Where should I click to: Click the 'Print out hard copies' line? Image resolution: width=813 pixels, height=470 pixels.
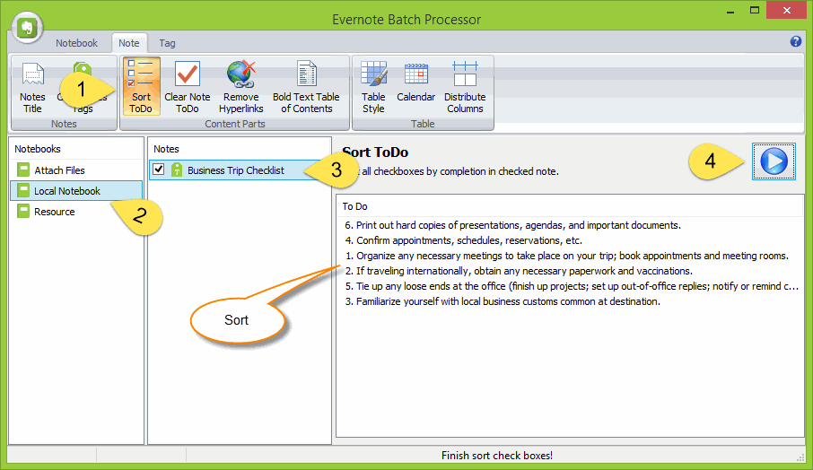[x=512, y=225]
